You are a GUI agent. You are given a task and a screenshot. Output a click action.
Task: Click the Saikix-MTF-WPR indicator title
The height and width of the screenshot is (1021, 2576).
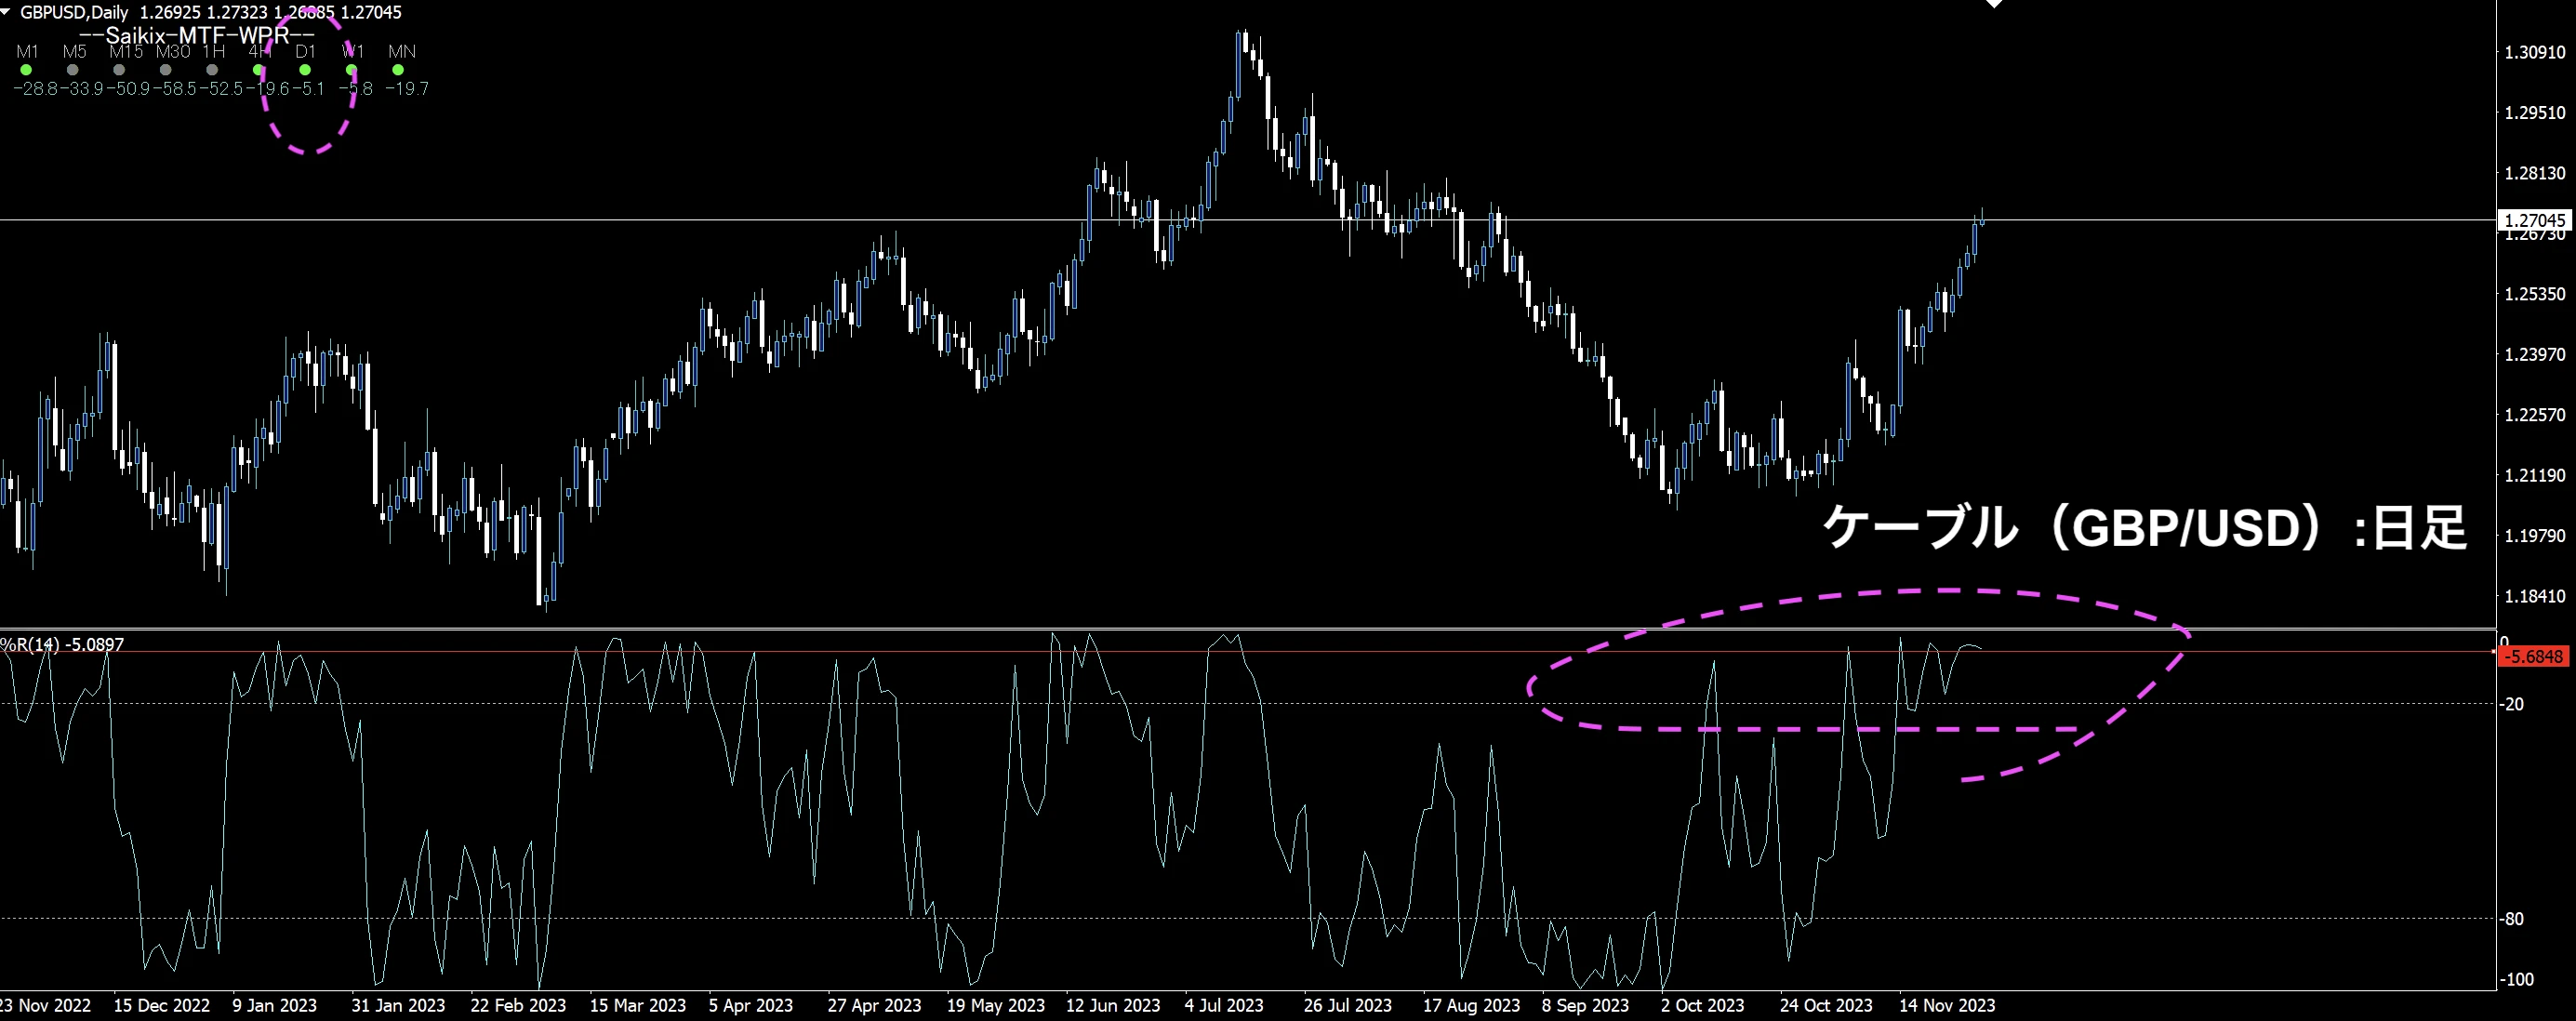pyautogui.click(x=196, y=35)
